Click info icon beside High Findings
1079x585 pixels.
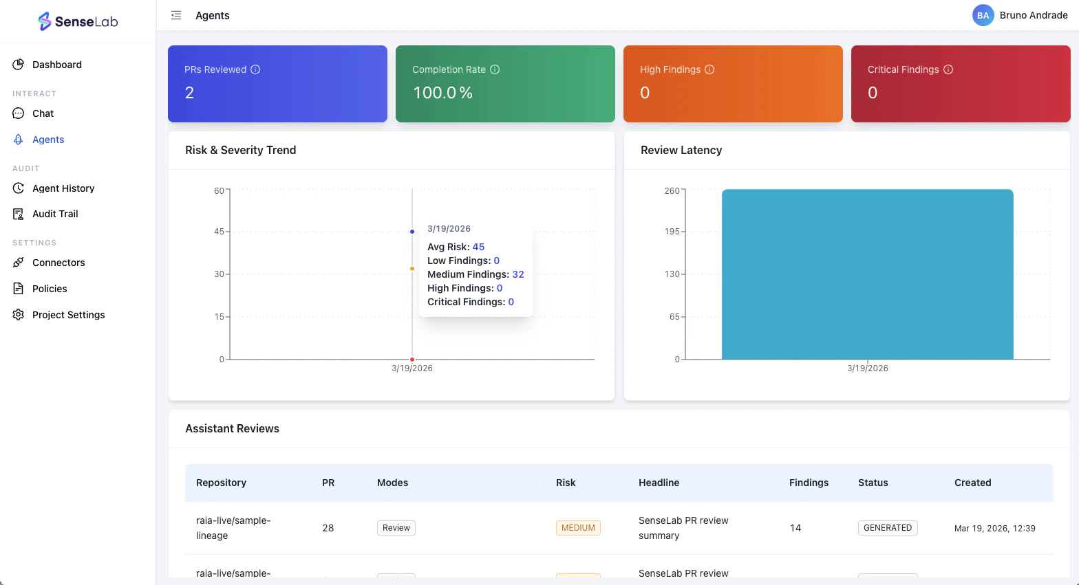click(709, 69)
